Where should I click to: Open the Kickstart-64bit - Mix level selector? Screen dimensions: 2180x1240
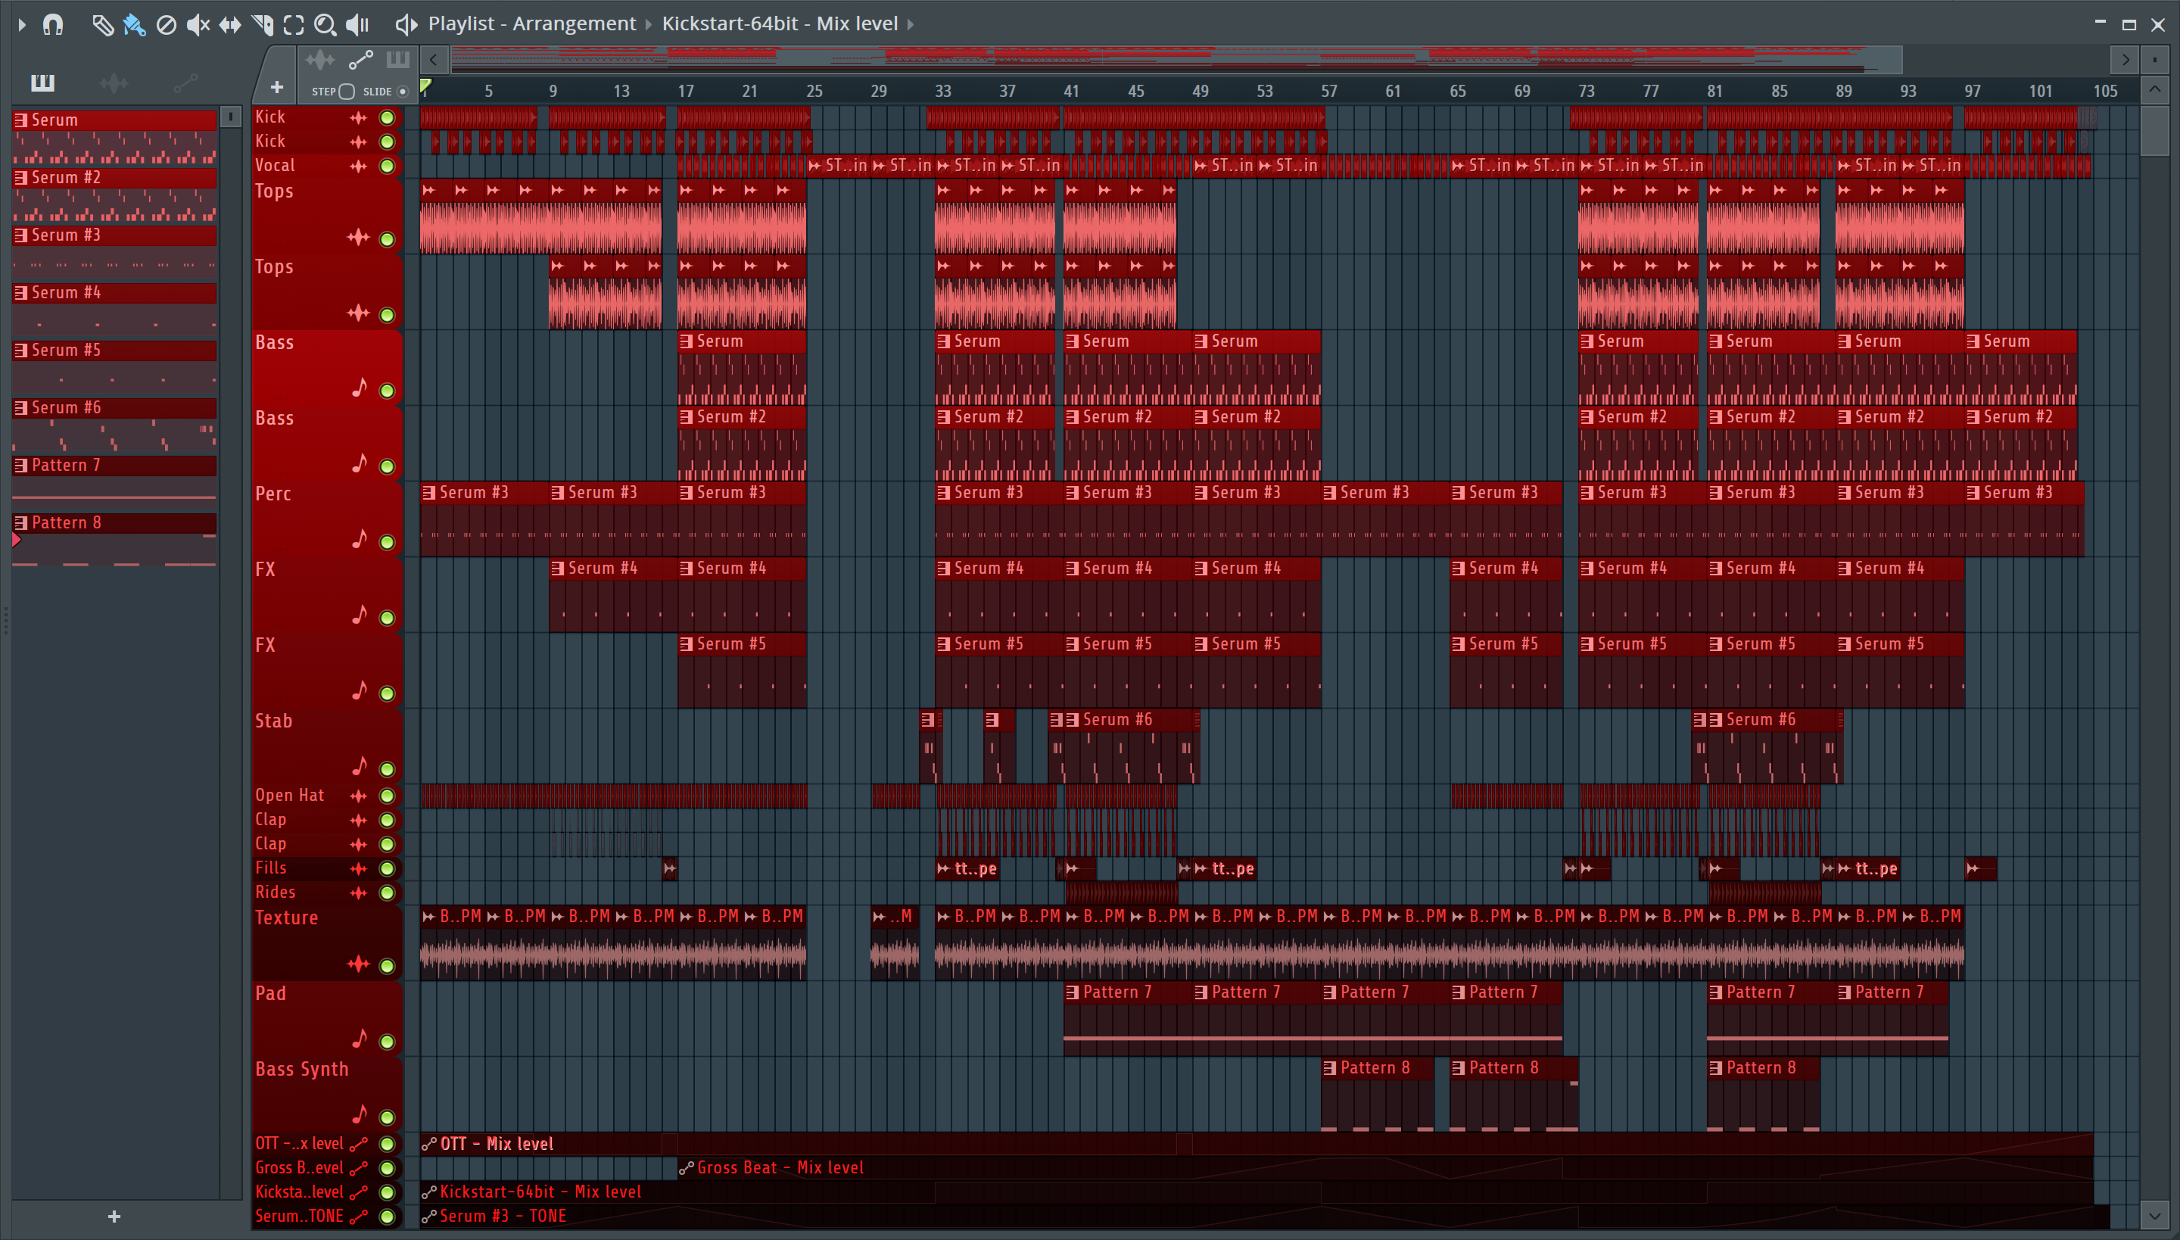click(779, 24)
